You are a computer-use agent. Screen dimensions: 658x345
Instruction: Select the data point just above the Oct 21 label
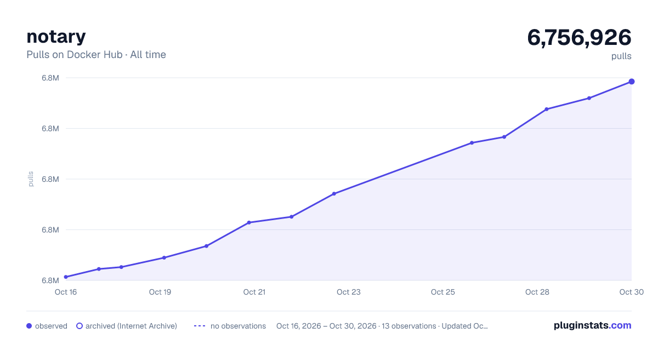(249, 222)
